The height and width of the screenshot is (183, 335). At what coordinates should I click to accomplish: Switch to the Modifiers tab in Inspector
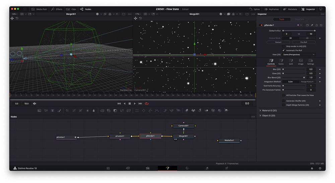pyautogui.click(x=299, y=19)
